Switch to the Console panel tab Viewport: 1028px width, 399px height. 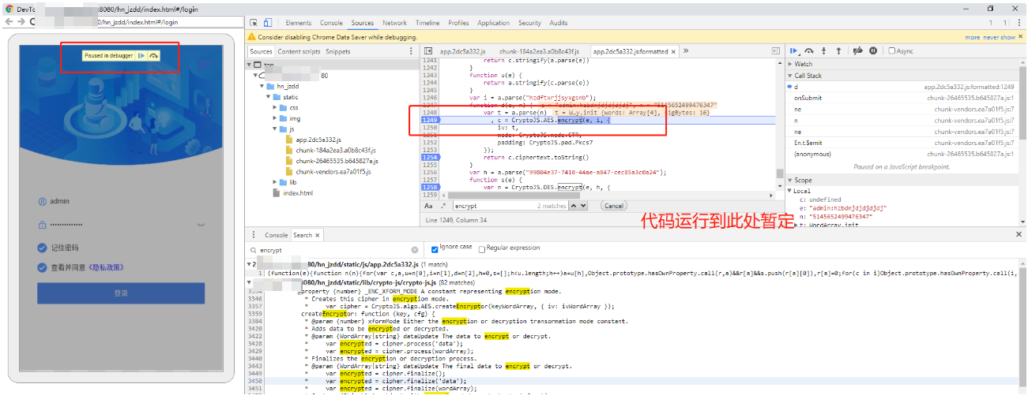point(332,23)
